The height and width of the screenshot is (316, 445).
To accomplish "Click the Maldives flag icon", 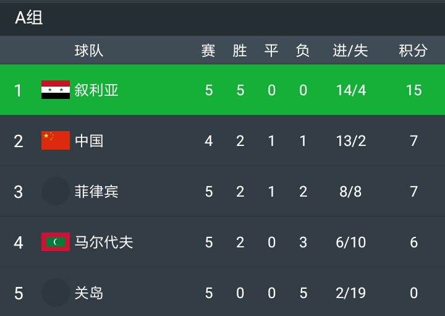I will (x=56, y=242).
